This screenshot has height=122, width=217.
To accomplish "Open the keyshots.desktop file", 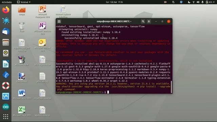I will [42, 111].
